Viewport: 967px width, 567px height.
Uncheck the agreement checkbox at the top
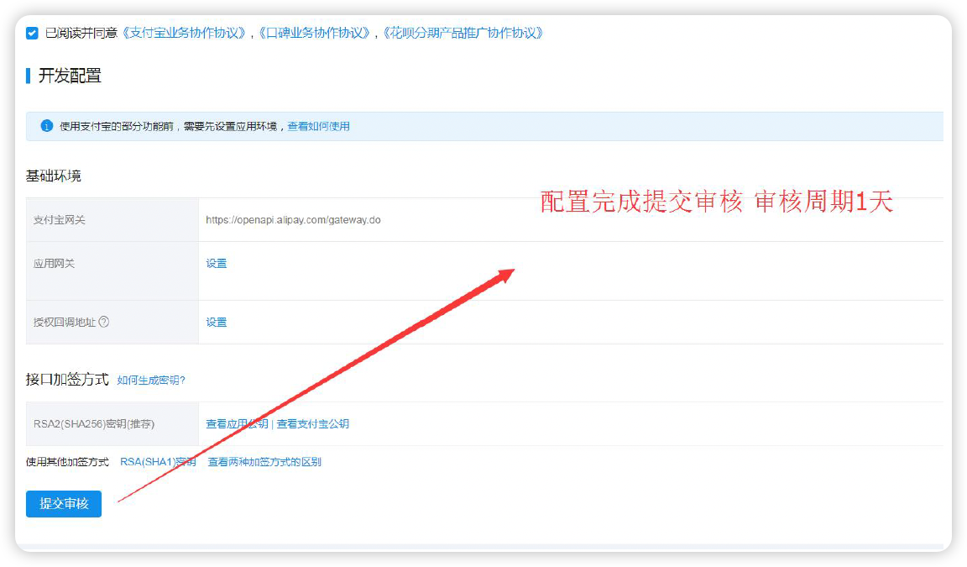33,33
